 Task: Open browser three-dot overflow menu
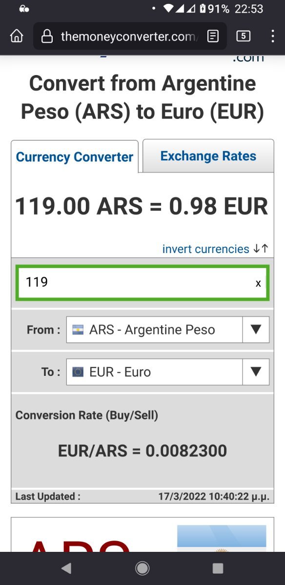(x=272, y=36)
